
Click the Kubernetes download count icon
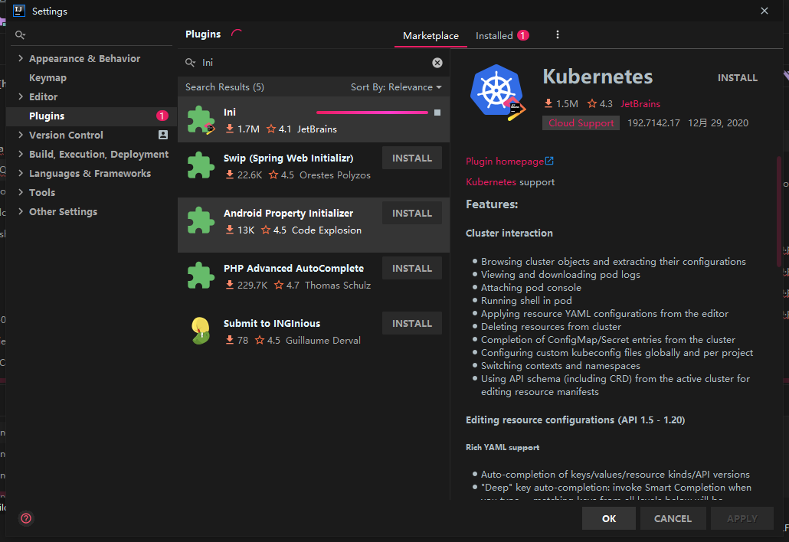coord(548,103)
